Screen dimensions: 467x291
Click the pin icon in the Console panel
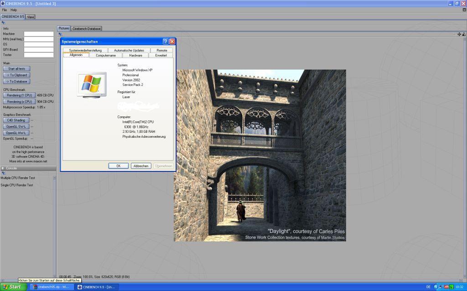point(3,173)
